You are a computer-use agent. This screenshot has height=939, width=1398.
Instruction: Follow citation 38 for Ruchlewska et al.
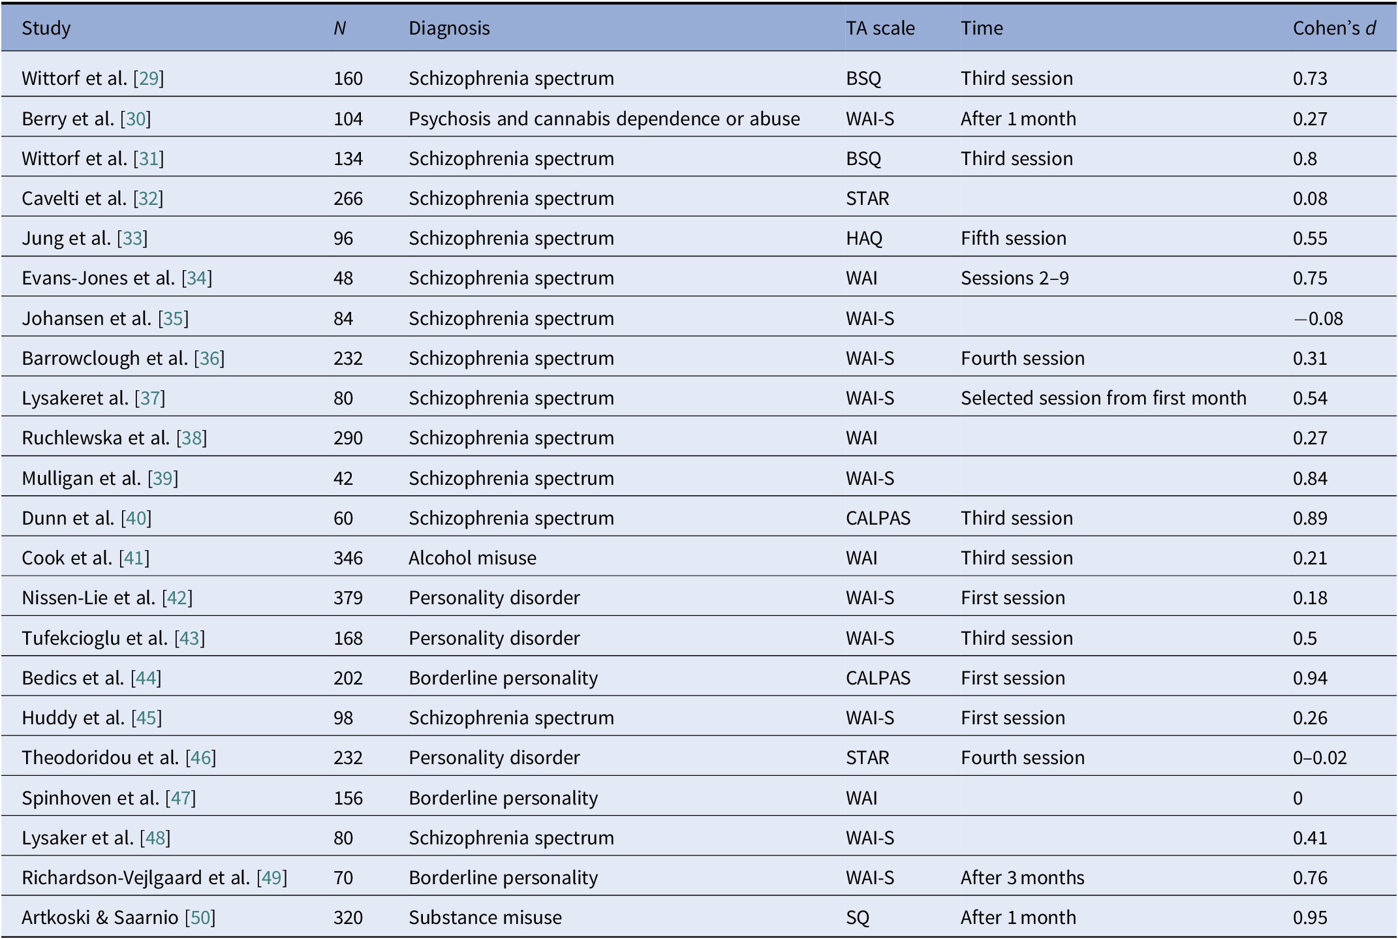(x=191, y=438)
